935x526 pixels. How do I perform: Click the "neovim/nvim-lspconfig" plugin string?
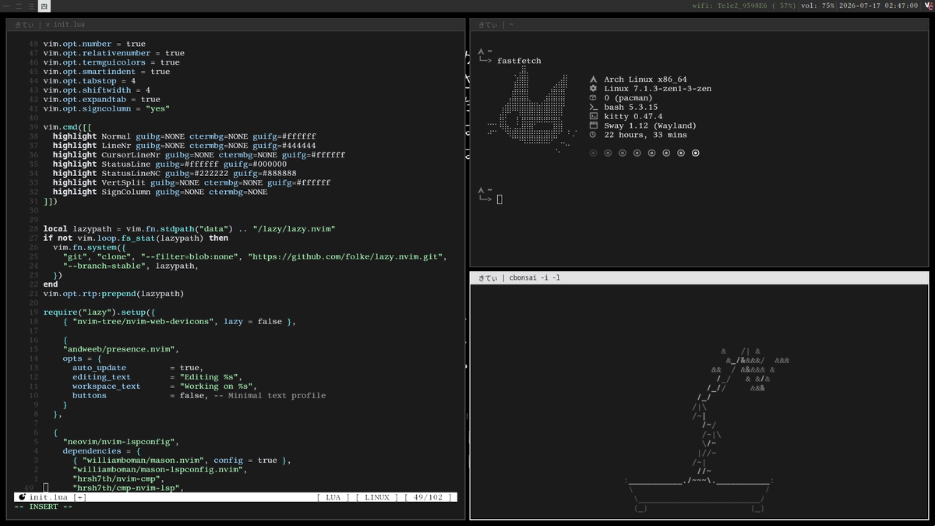(121, 442)
